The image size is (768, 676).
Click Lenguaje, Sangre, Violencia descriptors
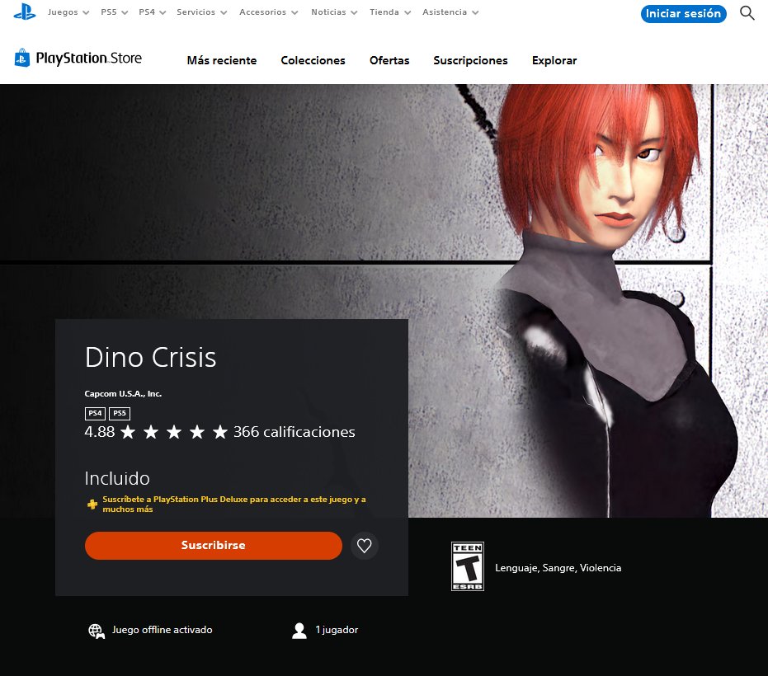[558, 568]
